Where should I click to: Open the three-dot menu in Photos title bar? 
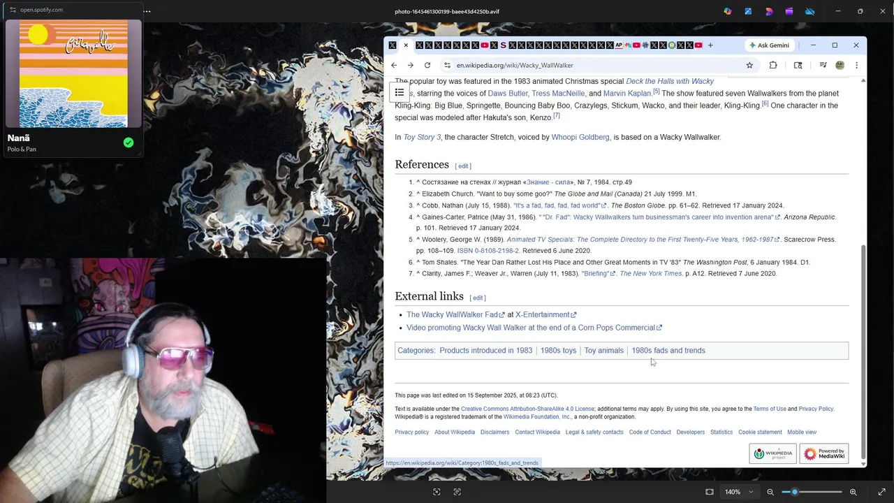(147, 11)
